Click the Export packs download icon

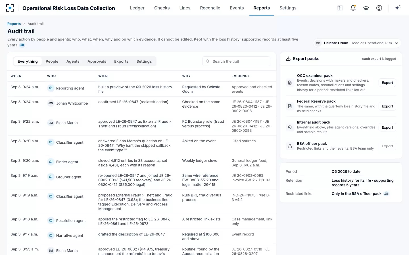(288, 59)
